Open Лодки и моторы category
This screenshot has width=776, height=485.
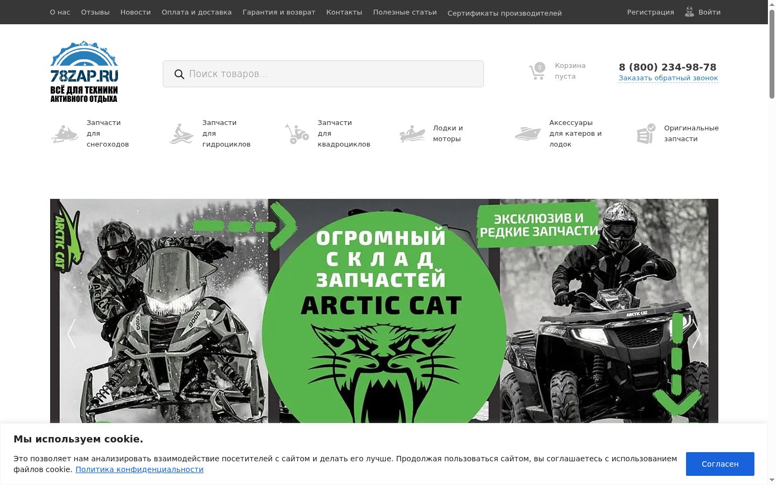(x=448, y=134)
